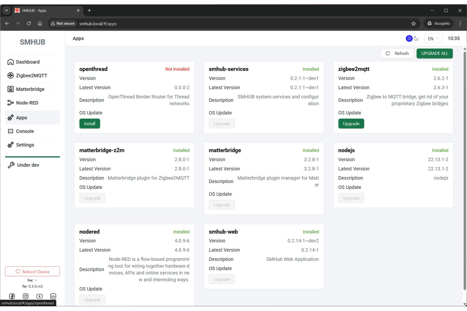Open the EN language dropdown
The height and width of the screenshot is (311, 467).
tap(433, 38)
